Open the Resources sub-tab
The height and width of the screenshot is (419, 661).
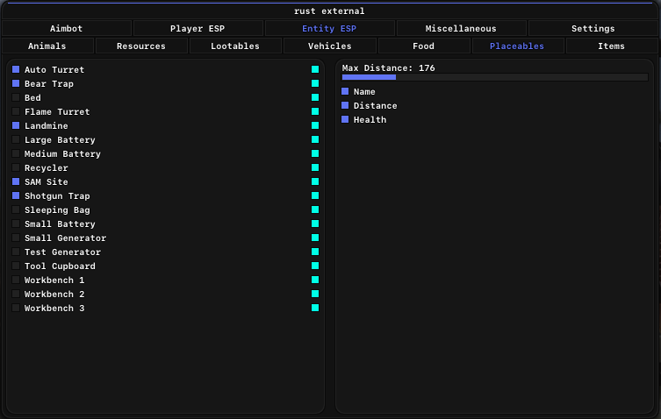[x=141, y=46]
